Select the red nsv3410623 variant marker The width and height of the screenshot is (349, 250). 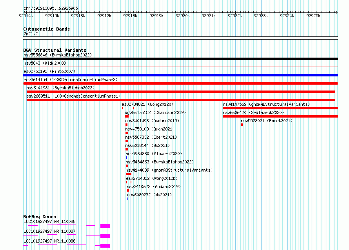(x=128, y=190)
